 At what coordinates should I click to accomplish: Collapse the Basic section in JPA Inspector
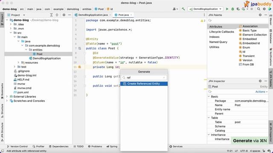(209, 96)
